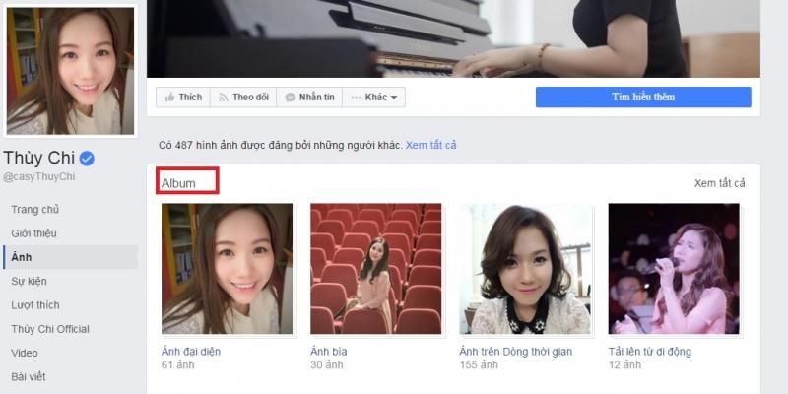Image resolution: width=788 pixels, height=394 pixels.
Task: Expand the Khác dropdown menu
Action: (376, 98)
